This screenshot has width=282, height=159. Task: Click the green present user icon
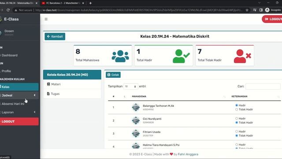tap(181, 56)
